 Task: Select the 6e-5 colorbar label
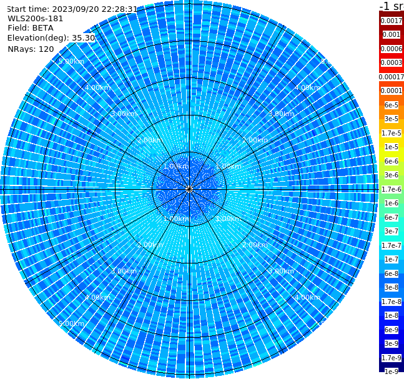click(x=392, y=105)
